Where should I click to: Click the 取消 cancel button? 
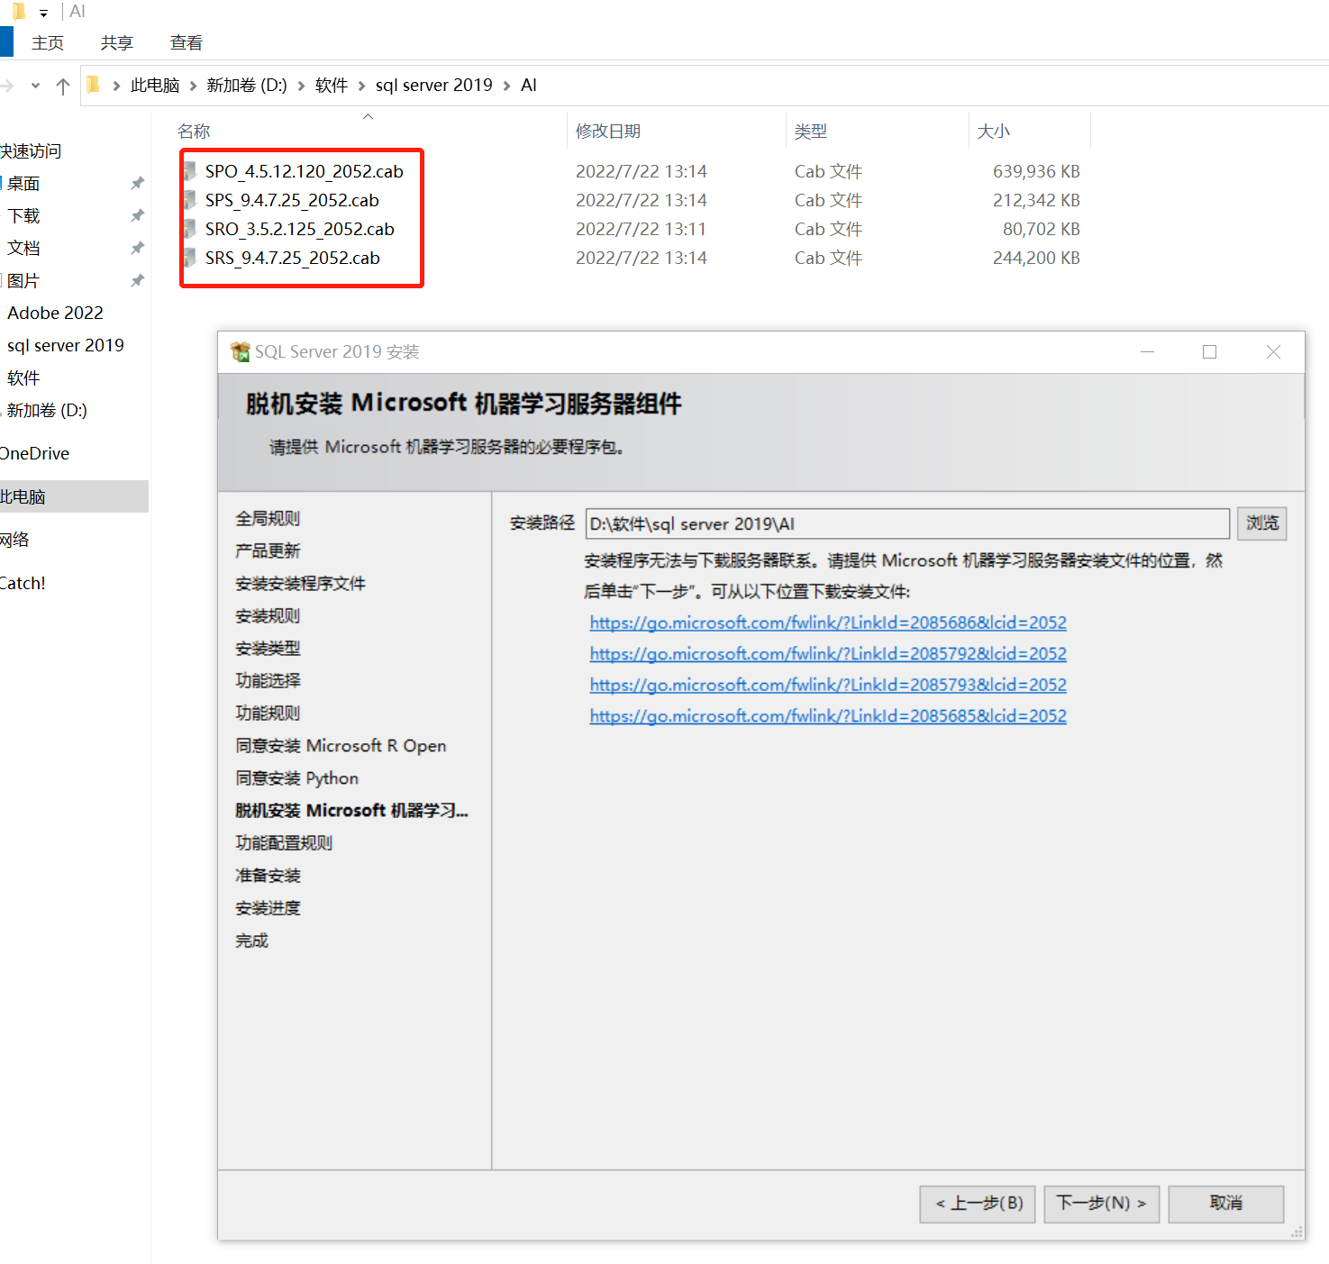click(x=1226, y=1204)
